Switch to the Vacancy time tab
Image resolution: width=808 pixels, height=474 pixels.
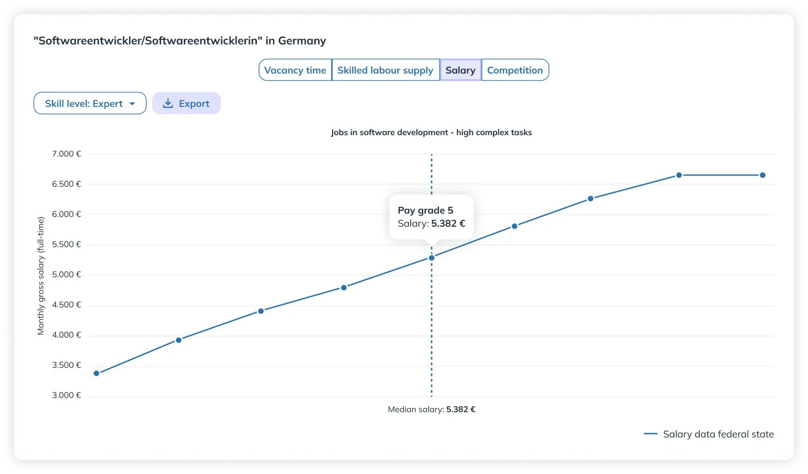click(x=295, y=70)
